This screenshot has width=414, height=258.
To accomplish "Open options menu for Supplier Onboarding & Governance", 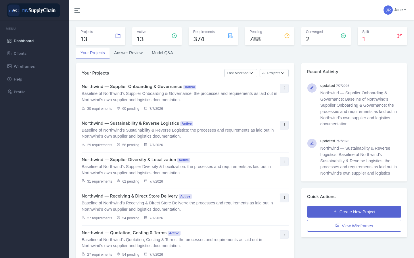I will click(x=284, y=88).
